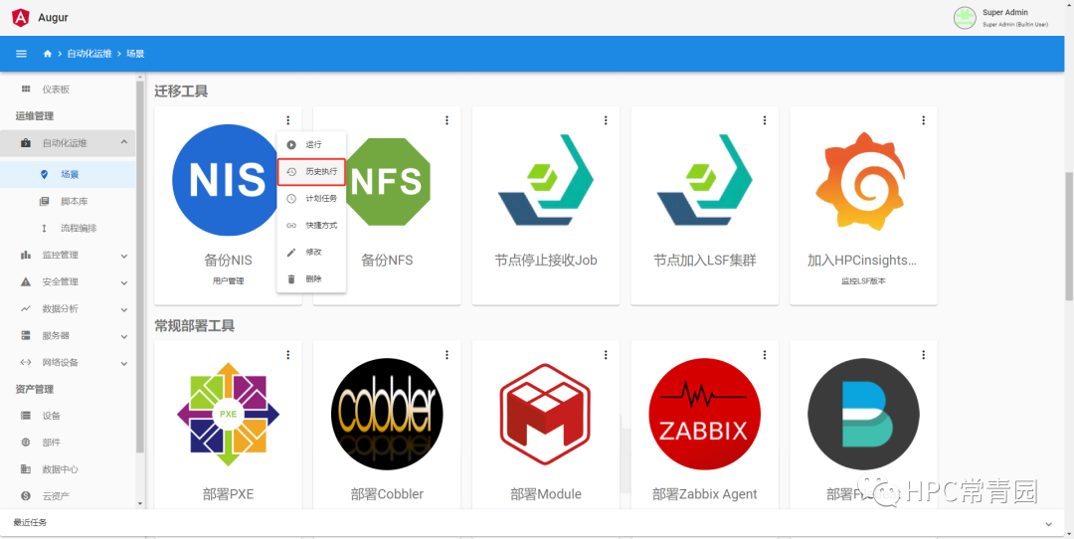1074x539 pixels.
Task: Expand the 安全管理 sidebar section
Action: (x=124, y=282)
